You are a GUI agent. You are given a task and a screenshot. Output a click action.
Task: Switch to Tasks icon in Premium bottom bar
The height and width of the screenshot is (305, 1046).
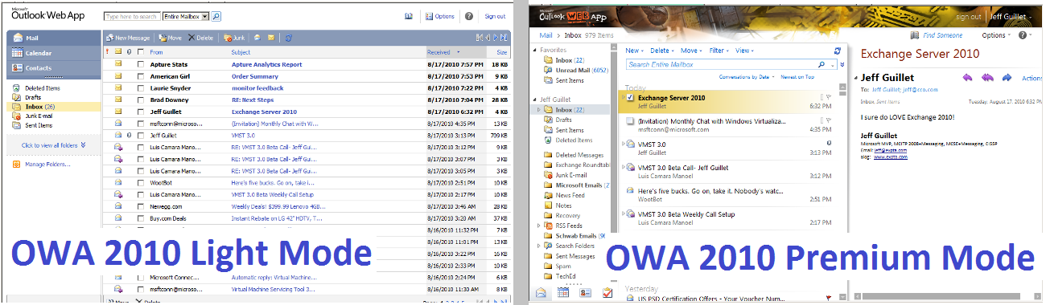pos(607,293)
